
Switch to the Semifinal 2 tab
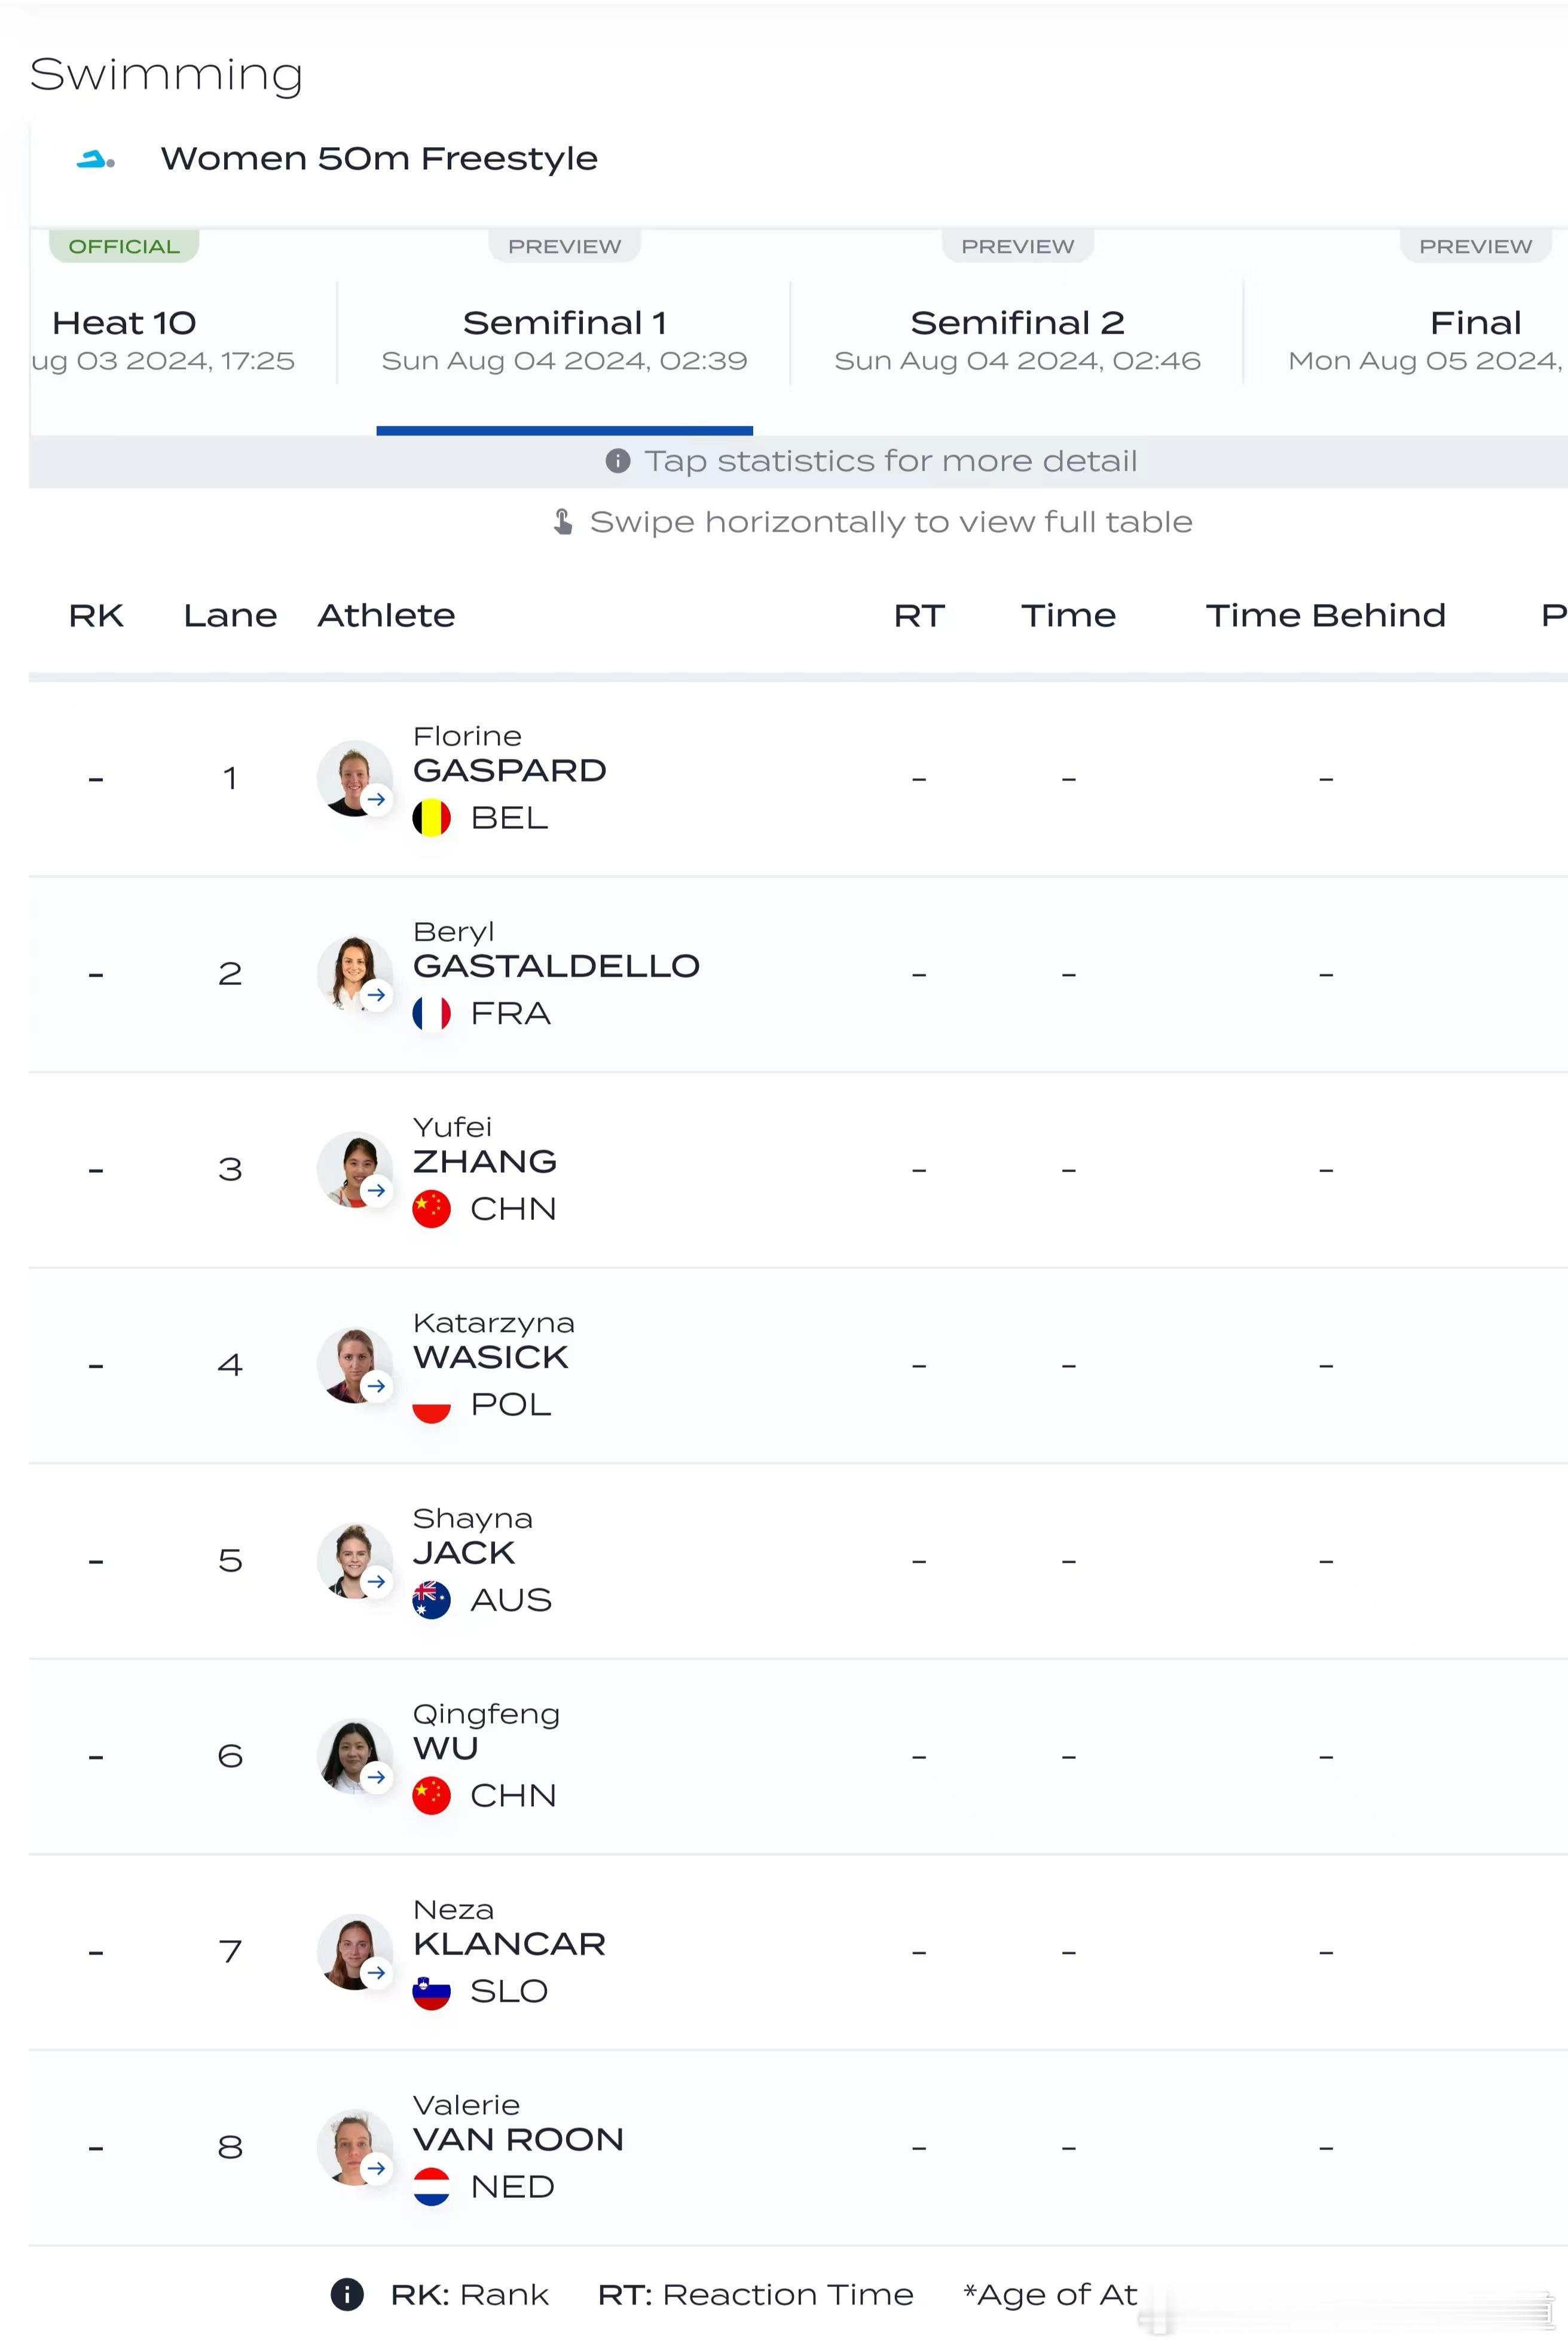(x=1017, y=339)
